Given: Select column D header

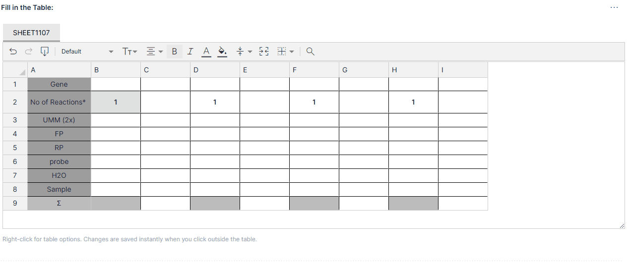Looking at the screenshot, I should click(x=215, y=70).
